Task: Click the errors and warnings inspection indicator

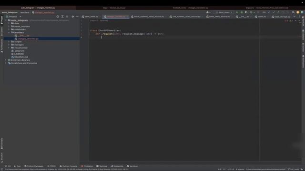Action: tap(289, 20)
